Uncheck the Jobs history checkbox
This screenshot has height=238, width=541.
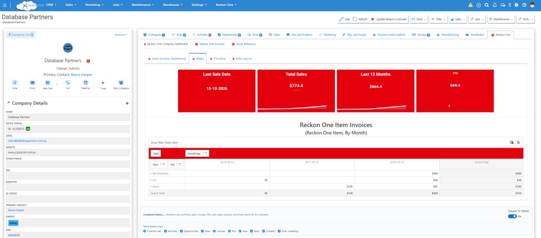point(240,231)
